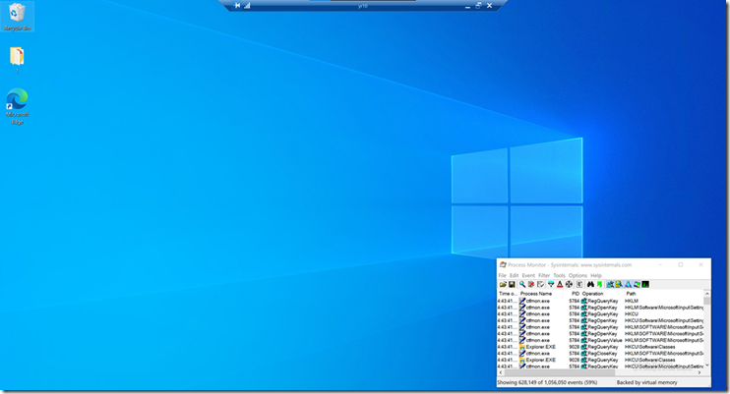Toggle Show File System Activity icon
Viewport: 730px width, 394px height.
click(619, 284)
